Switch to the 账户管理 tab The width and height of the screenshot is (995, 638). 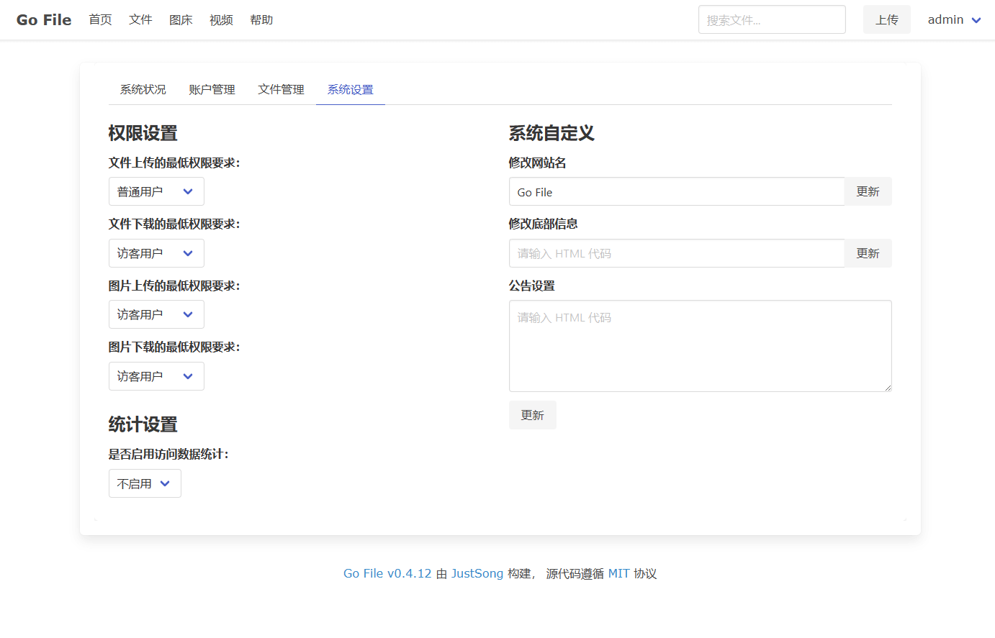pos(212,89)
